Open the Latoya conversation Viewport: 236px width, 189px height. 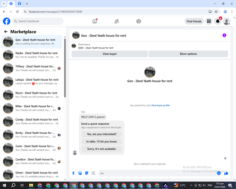[32, 82]
